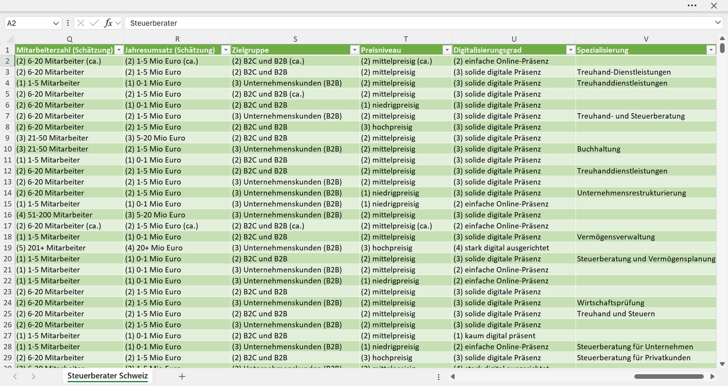Open the filter dropdown for the Digitalisierungsgrad column

point(570,50)
